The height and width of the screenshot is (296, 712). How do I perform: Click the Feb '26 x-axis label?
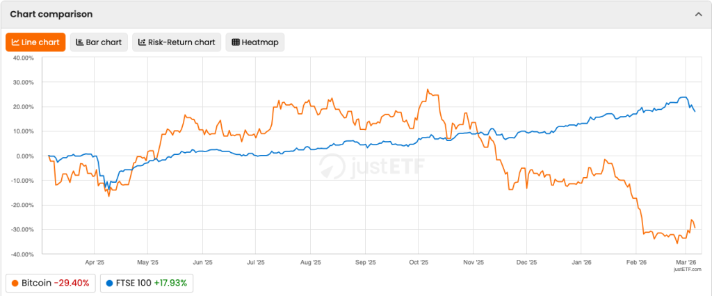tap(636, 263)
